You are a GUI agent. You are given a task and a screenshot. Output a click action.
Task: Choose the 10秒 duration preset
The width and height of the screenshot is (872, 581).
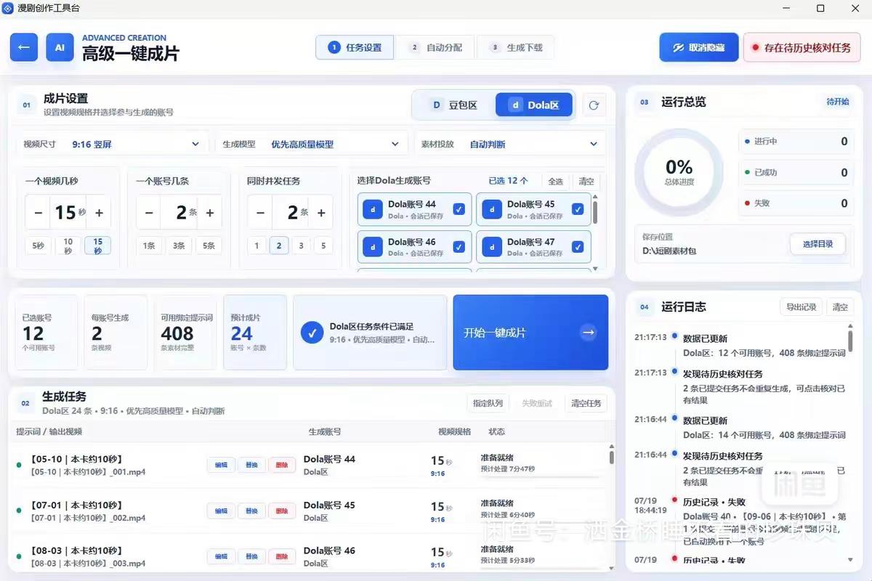tap(68, 245)
